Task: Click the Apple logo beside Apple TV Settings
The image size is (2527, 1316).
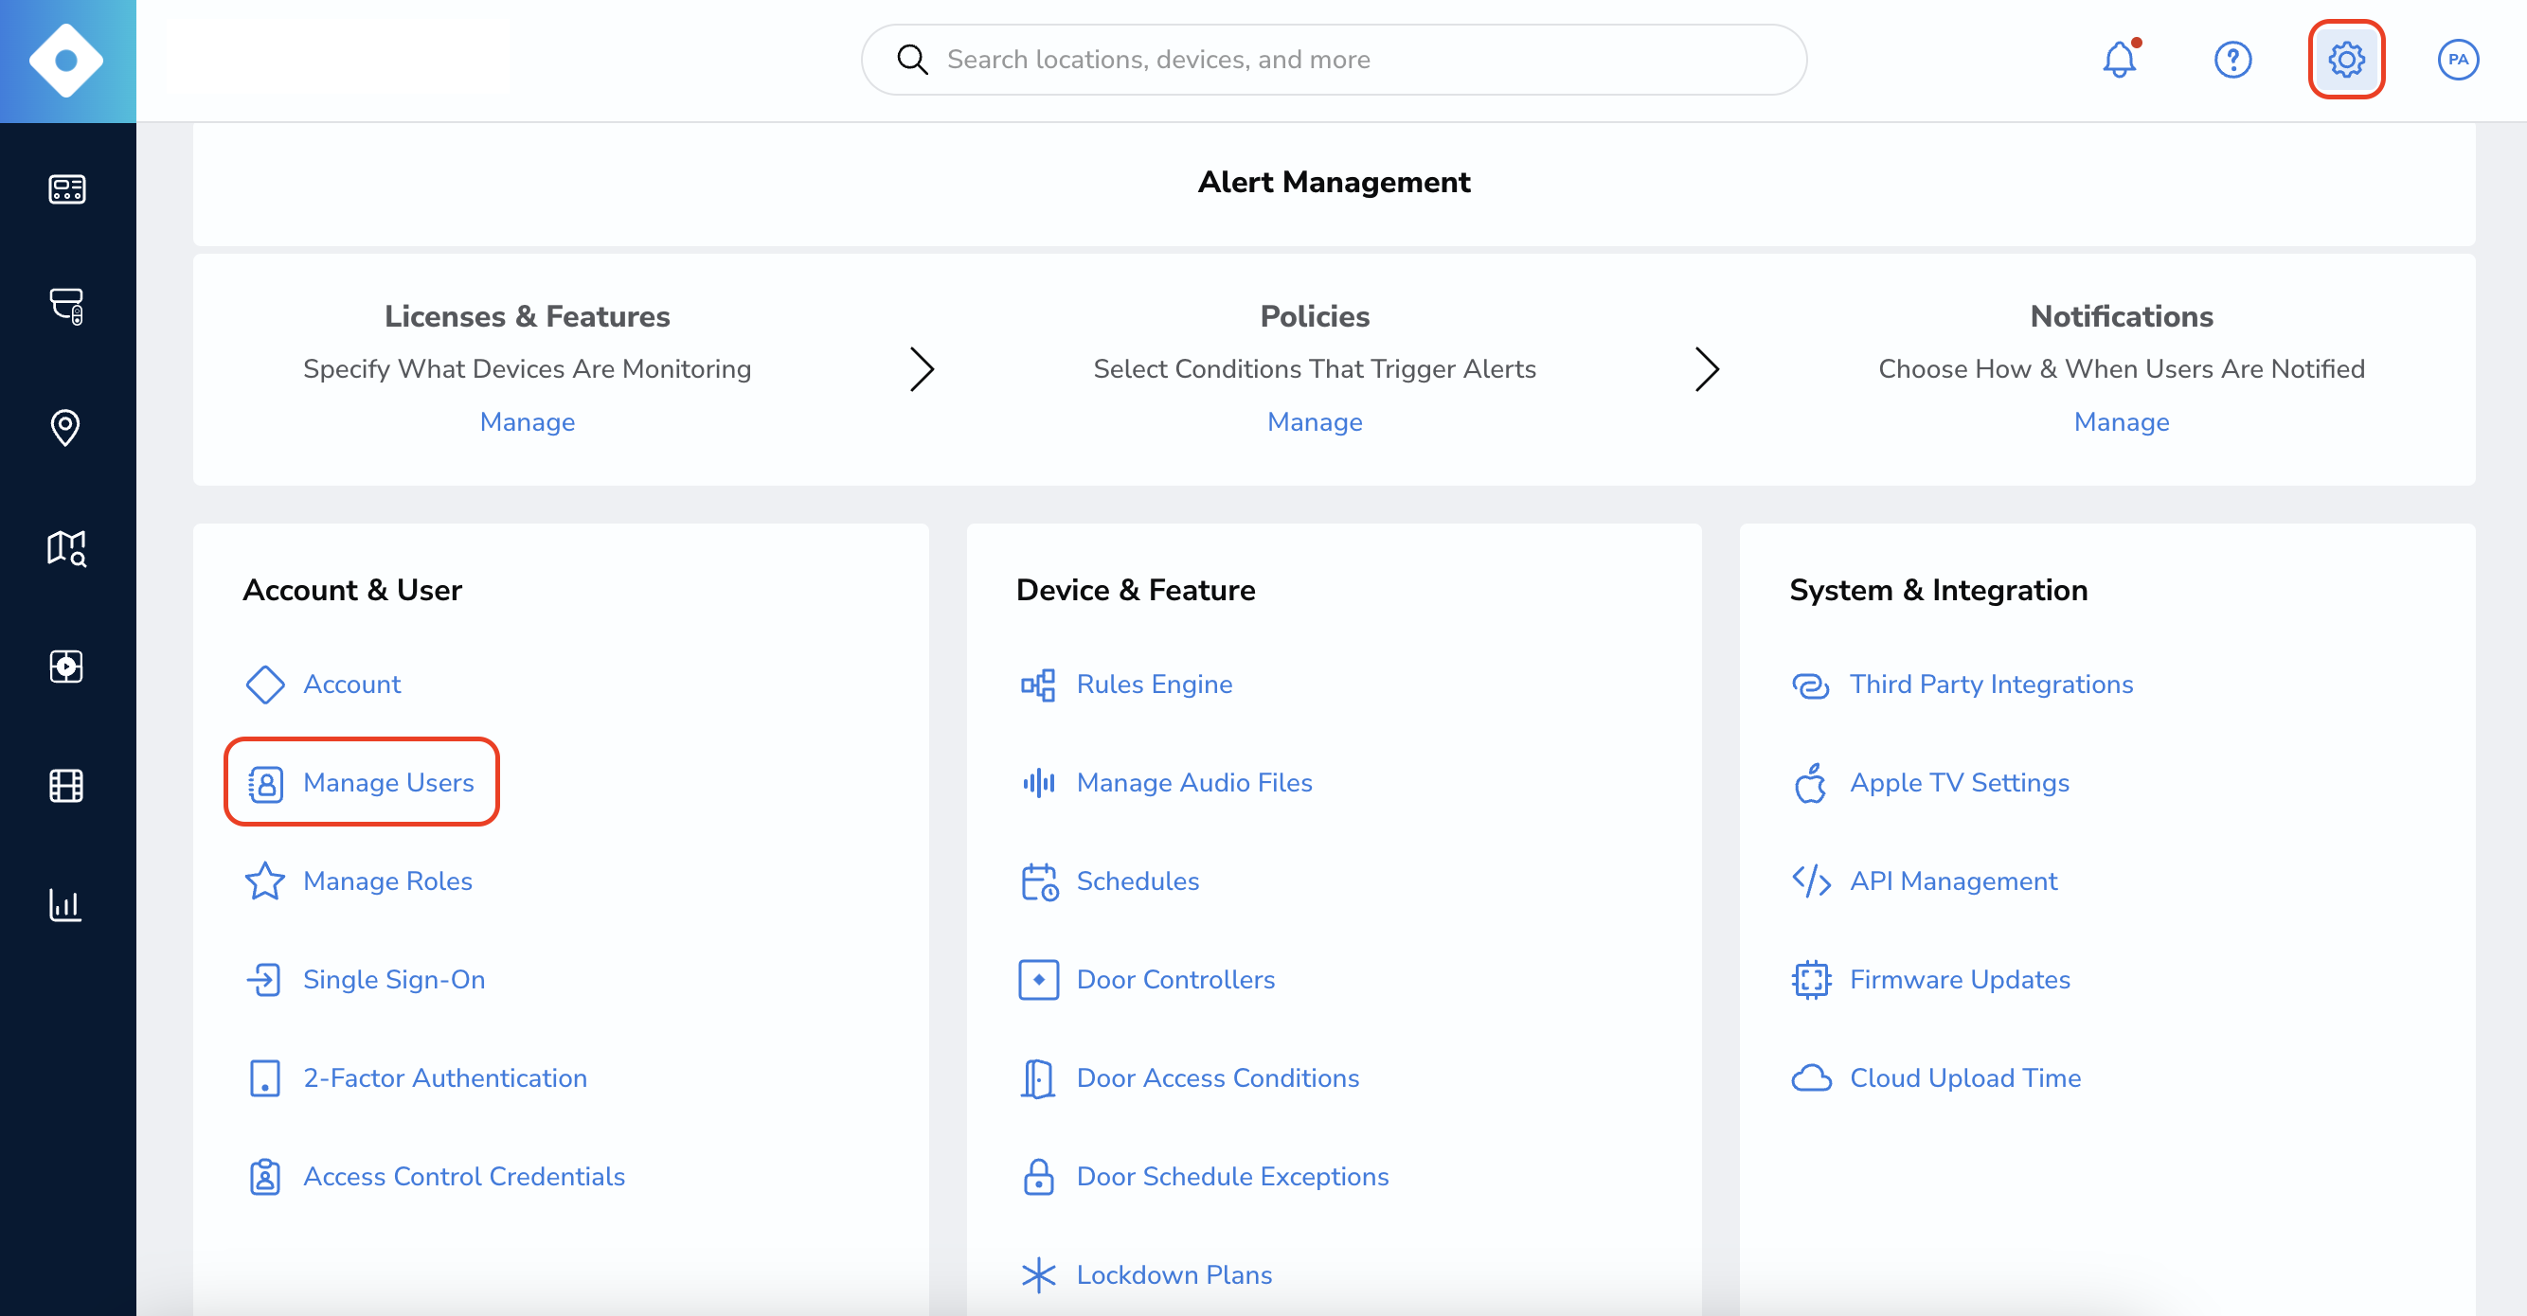Action: point(1811,783)
